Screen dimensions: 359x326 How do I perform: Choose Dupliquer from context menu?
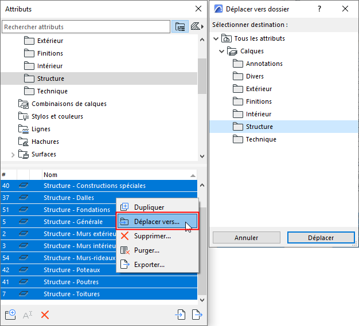(157, 207)
